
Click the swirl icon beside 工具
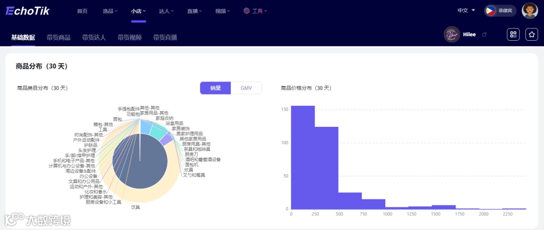click(247, 11)
